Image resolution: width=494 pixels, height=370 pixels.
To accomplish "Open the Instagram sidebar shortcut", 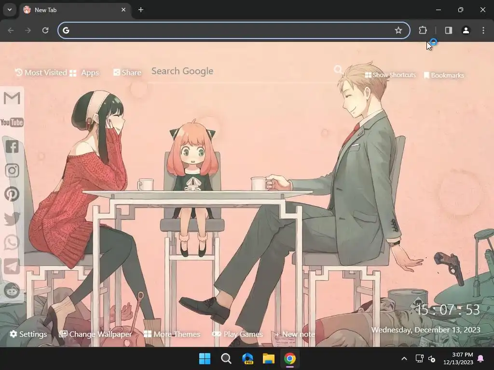I will tap(12, 171).
